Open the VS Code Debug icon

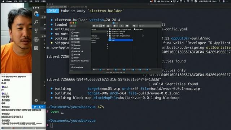pos(36,39)
